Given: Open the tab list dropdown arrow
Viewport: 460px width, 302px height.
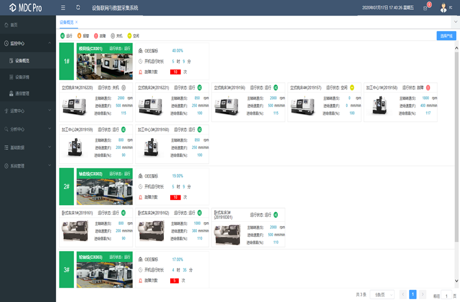Looking at the screenshot, I should (454, 22).
